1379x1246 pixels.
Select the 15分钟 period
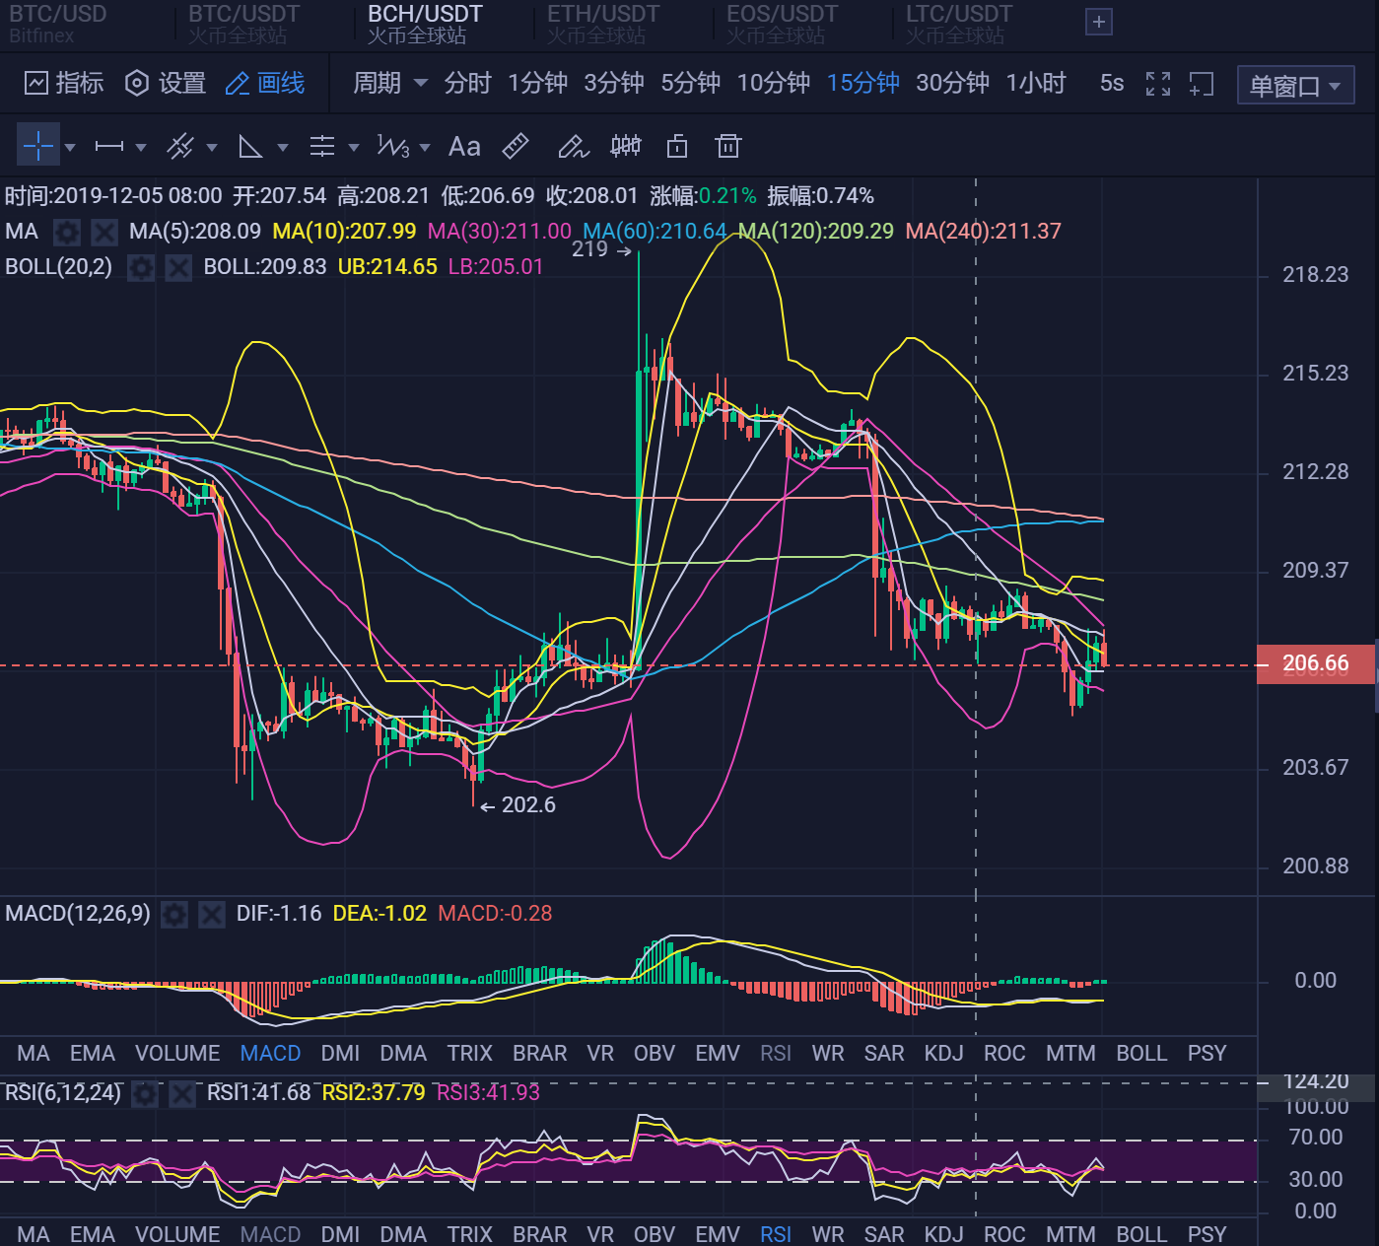coord(863,84)
